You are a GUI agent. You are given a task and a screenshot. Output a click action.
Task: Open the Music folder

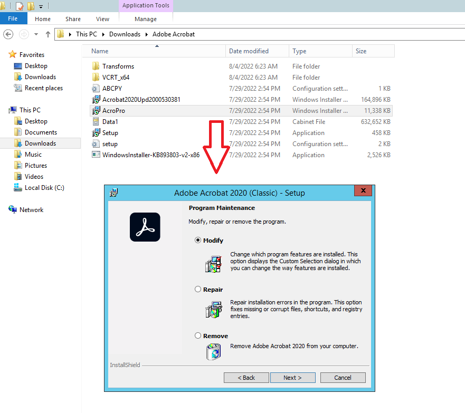[33, 155]
